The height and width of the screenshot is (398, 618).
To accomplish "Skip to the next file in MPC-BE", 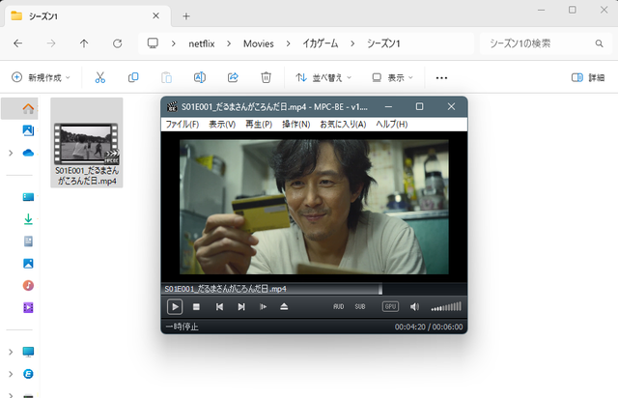I will click(241, 306).
